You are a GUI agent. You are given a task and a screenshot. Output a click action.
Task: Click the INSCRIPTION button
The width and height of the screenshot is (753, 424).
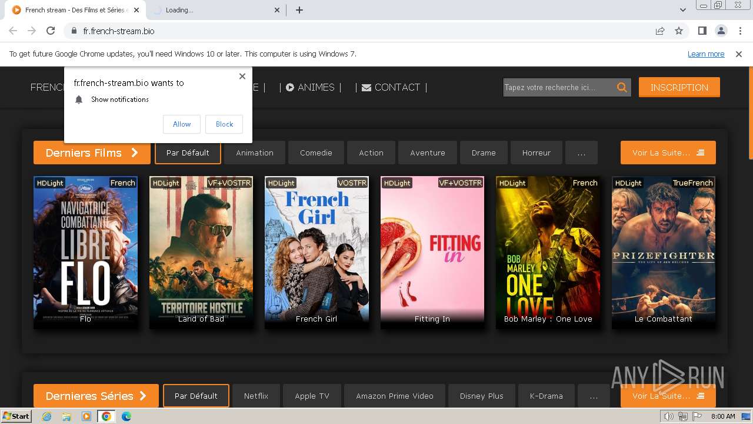pyautogui.click(x=679, y=87)
